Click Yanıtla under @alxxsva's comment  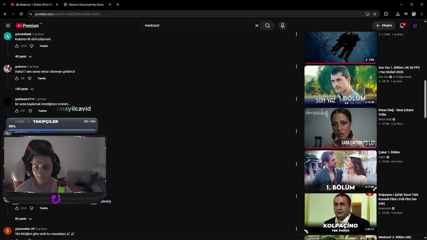click(x=42, y=78)
